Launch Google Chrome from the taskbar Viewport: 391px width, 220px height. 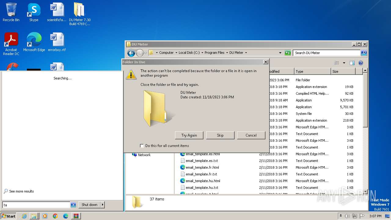click(55, 216)
